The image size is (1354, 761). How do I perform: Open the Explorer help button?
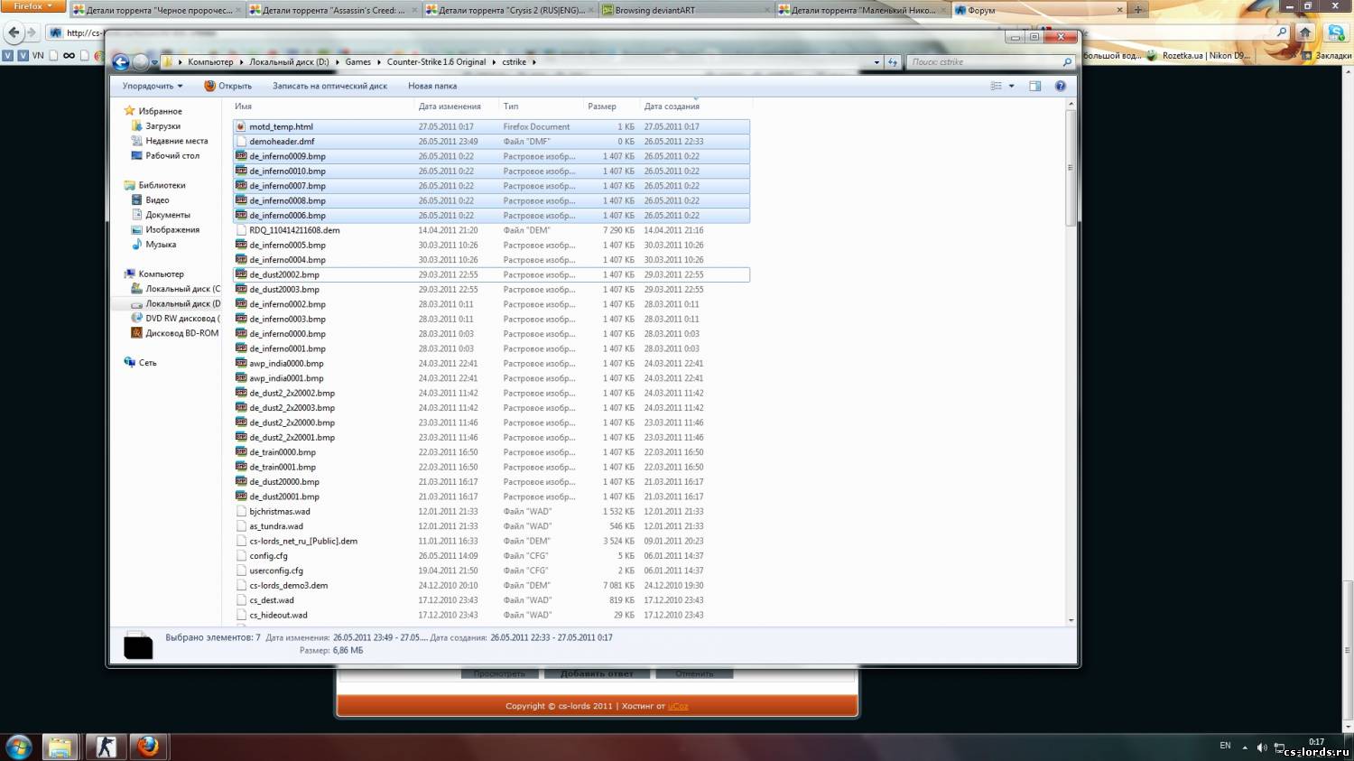pos(1061,86)
